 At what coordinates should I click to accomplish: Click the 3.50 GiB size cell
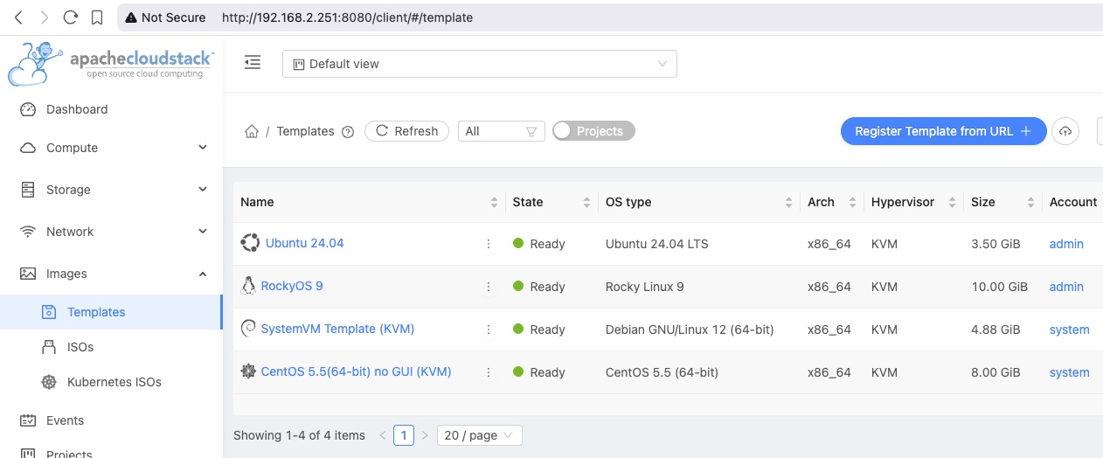996,244
